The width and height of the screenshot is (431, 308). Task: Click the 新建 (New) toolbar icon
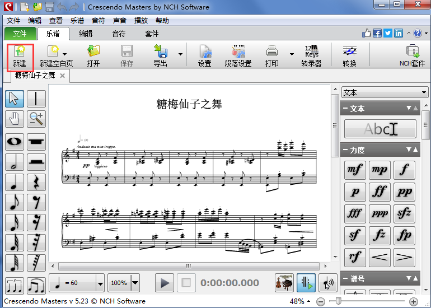[x=20, y=57]
